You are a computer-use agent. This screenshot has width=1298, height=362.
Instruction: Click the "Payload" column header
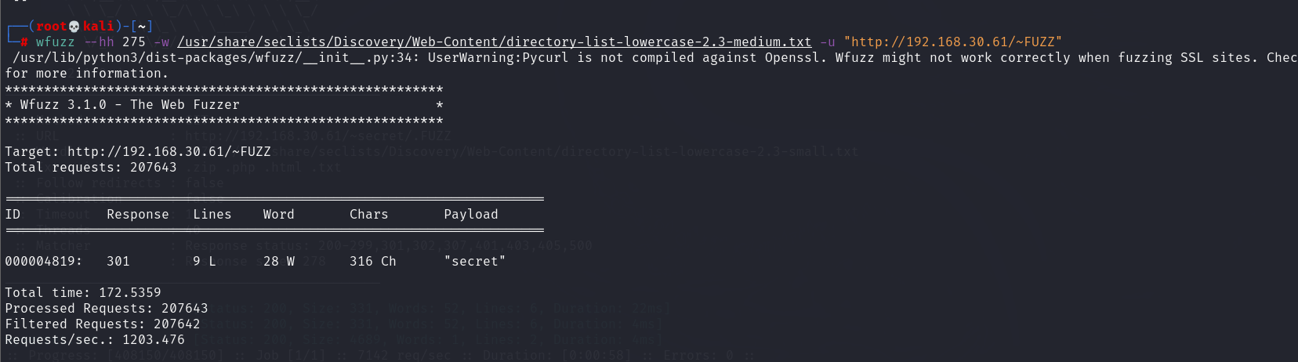point(470,215)
